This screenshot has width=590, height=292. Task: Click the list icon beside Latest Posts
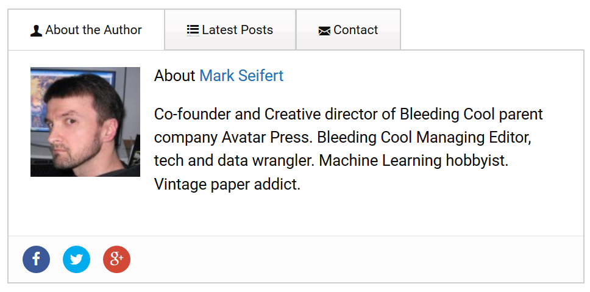(193, 30)
